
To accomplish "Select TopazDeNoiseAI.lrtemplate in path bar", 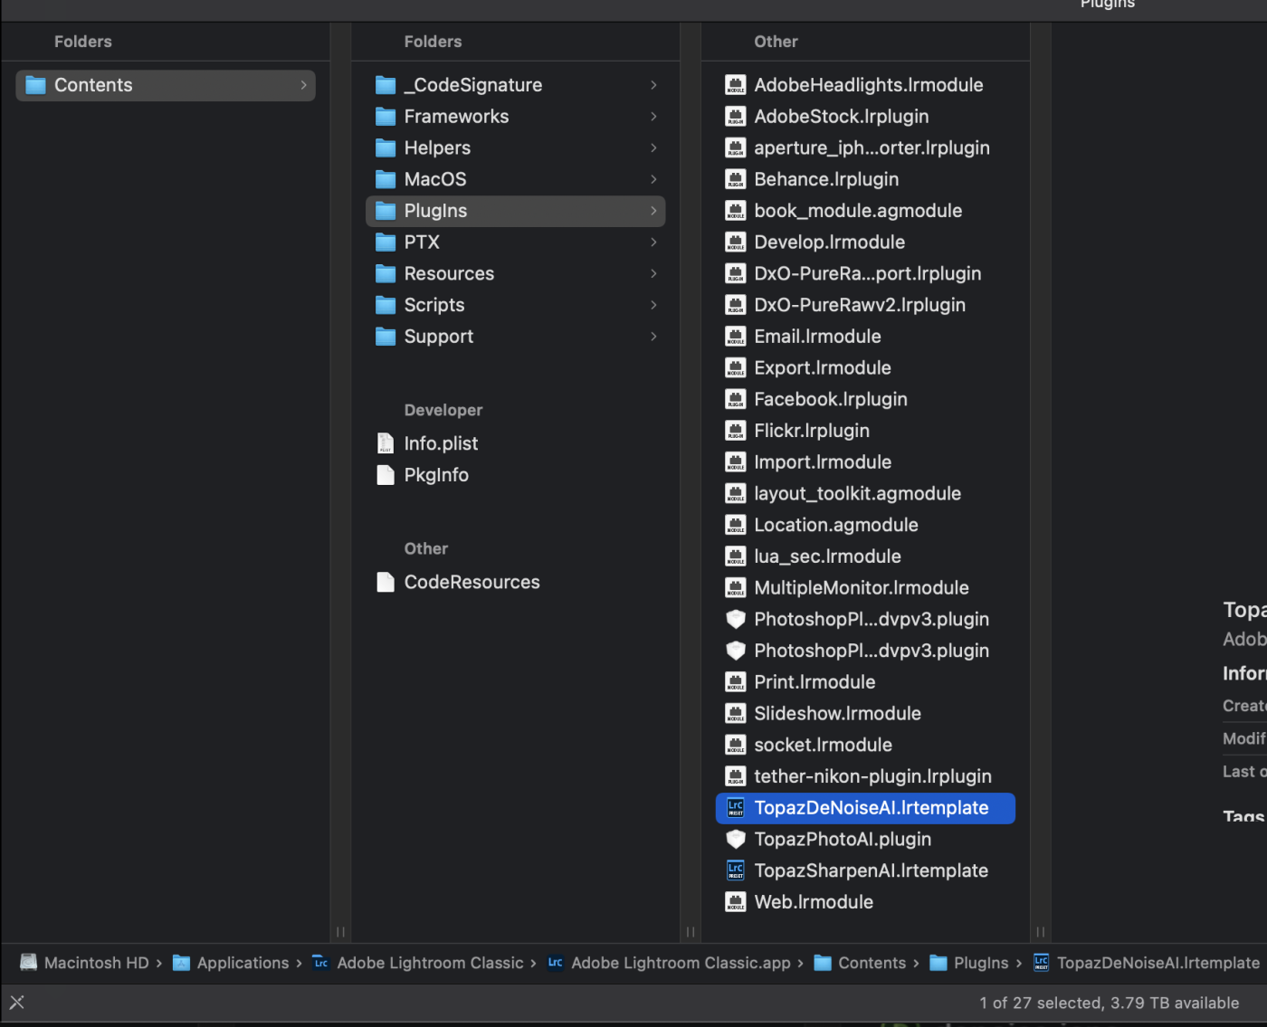I will point(1147,963).
